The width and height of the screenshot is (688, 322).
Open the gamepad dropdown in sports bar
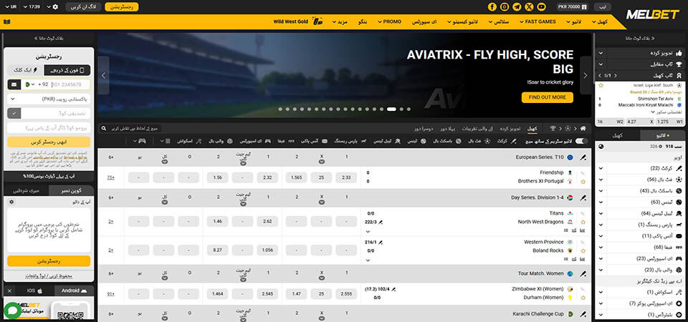138,141
